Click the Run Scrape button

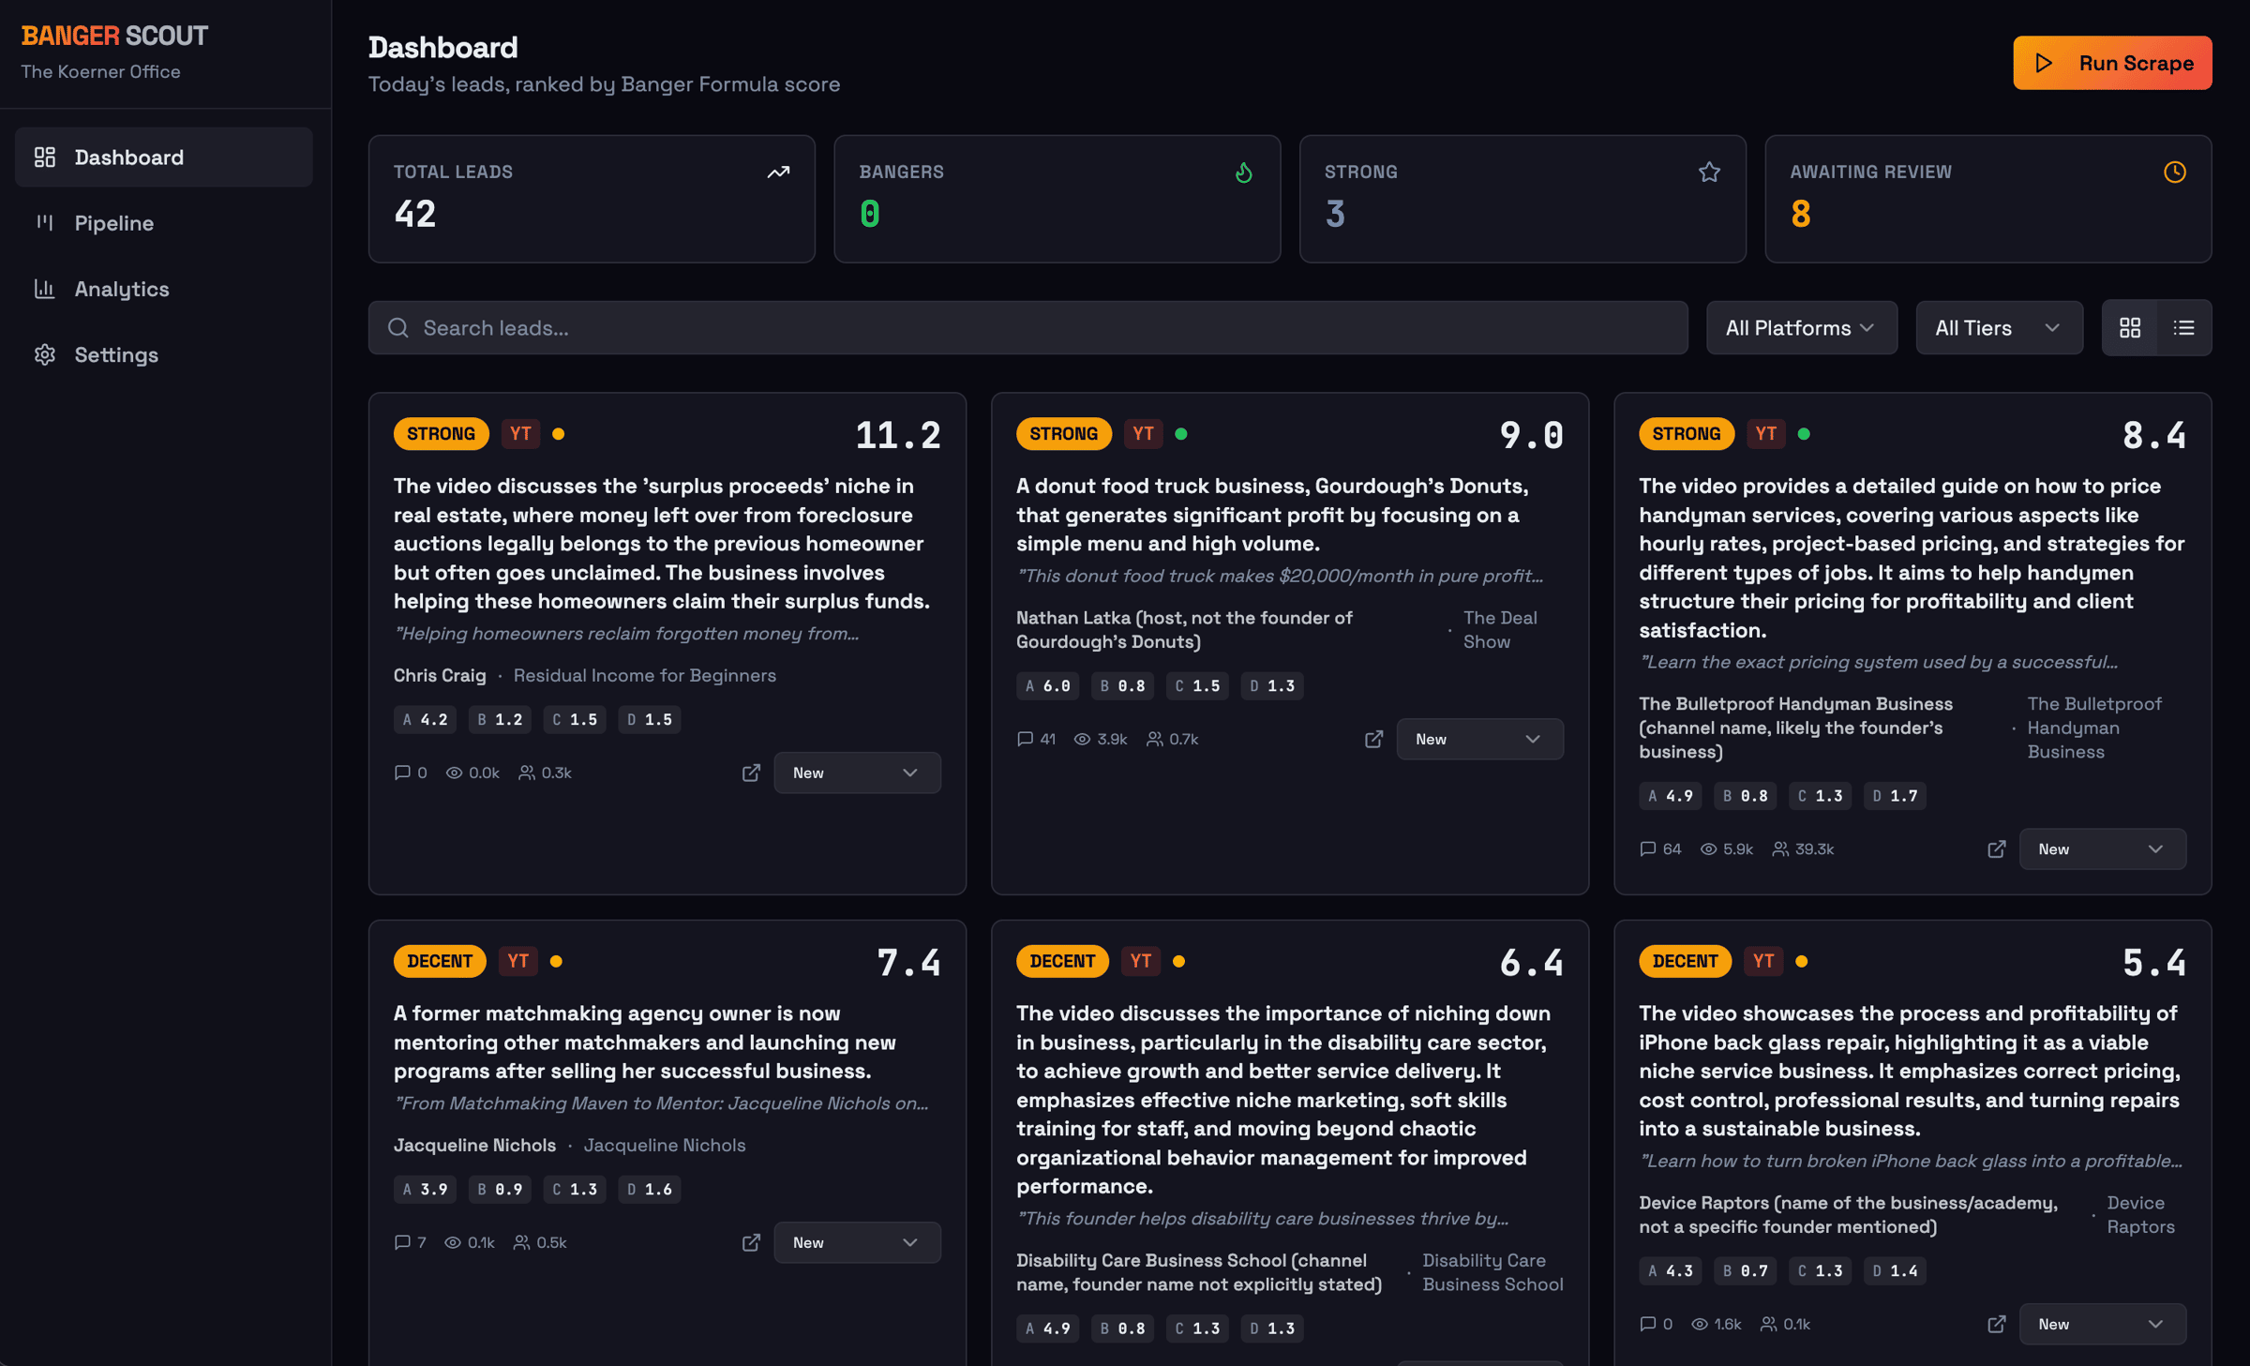(2111, 63)
